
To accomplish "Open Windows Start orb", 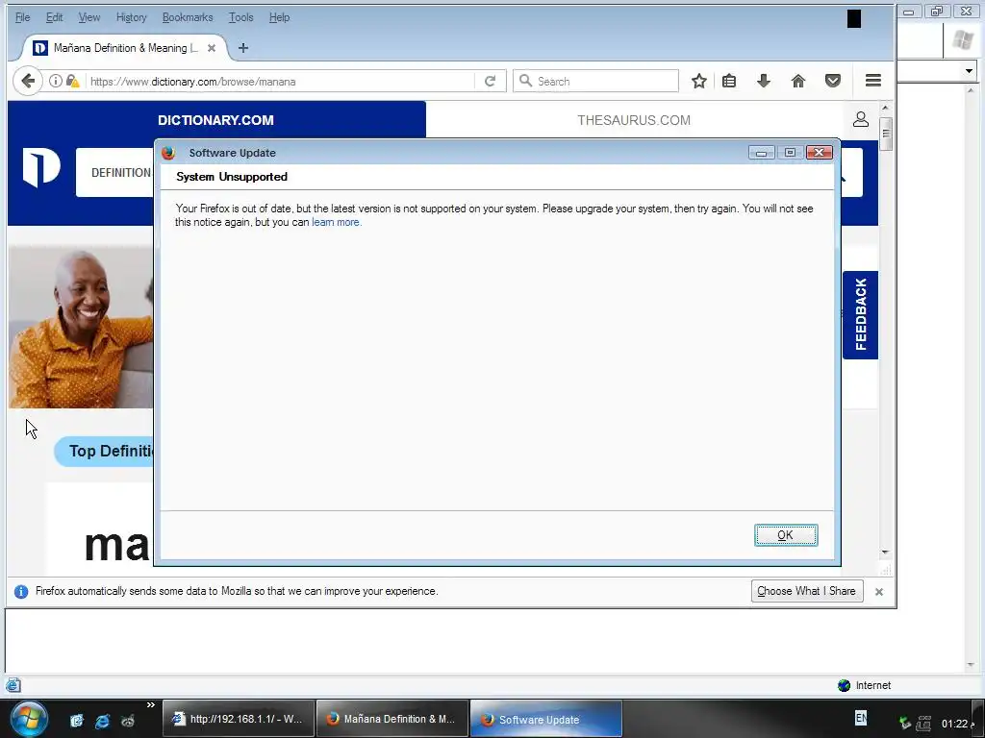I will click(x=29, y=719).
